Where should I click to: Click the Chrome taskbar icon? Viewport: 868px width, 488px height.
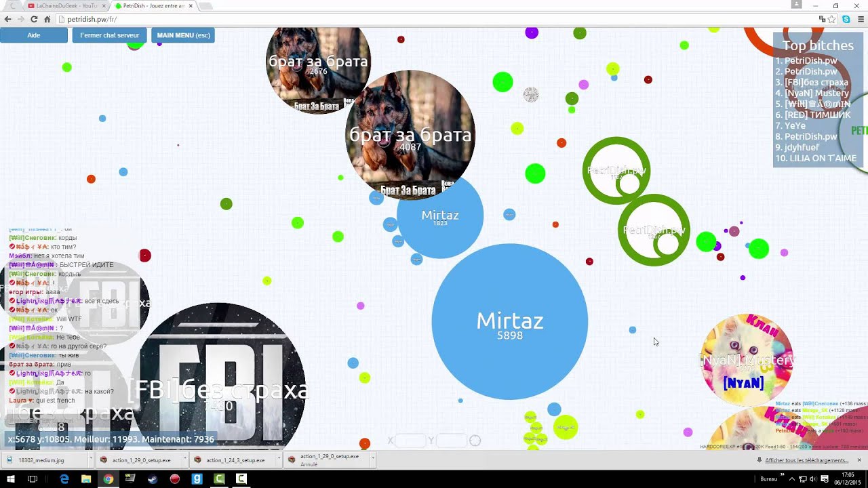coord(108,479)
